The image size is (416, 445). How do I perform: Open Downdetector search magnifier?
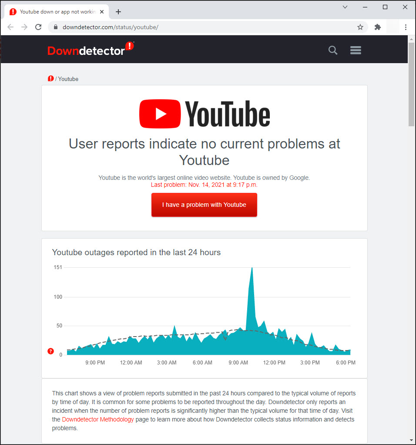point(333,50)
